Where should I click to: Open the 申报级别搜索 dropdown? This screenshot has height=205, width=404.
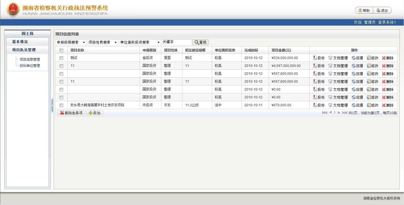(x=71, y=42)
